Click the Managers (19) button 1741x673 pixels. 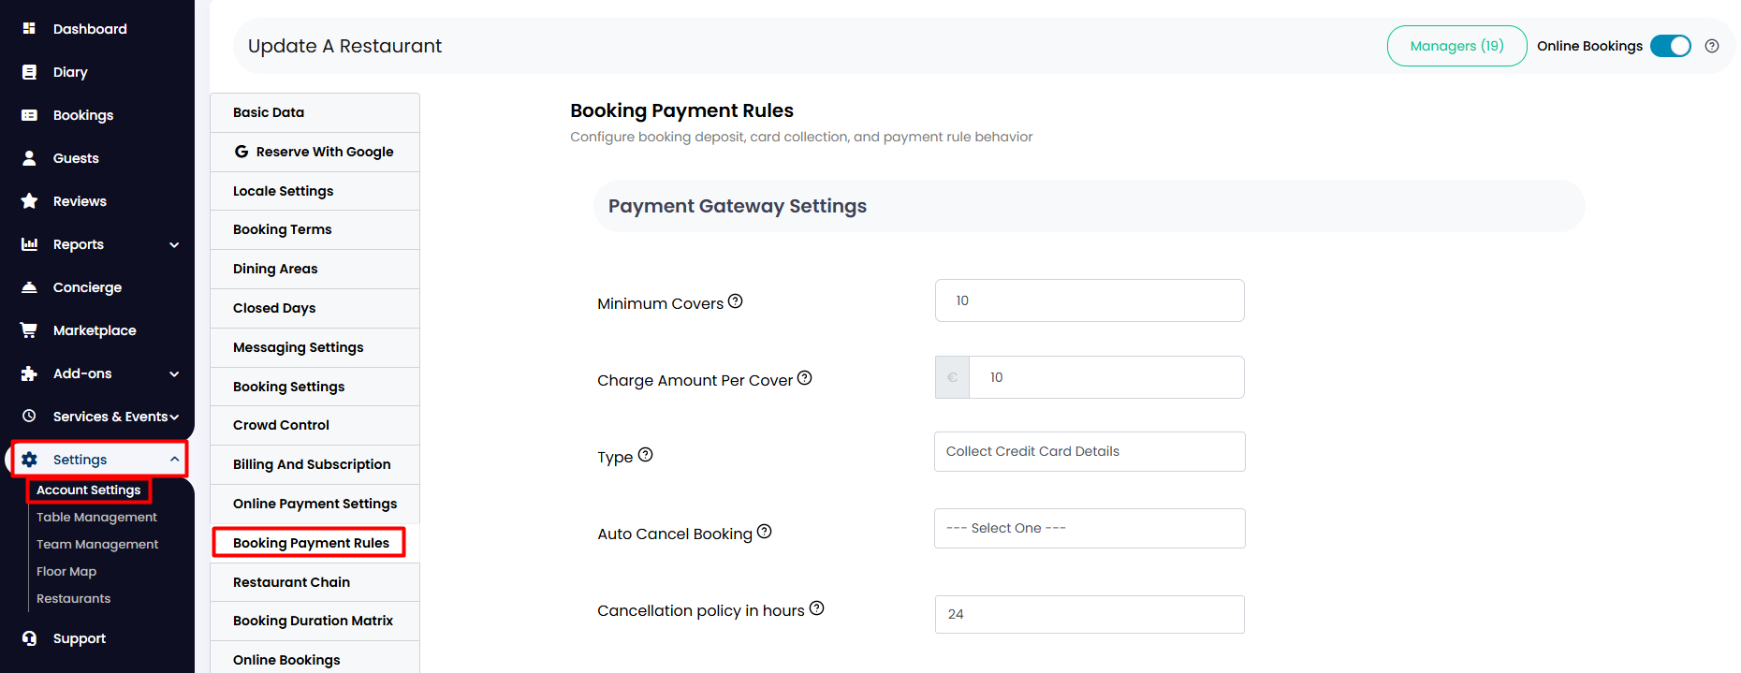(1456, 46)
